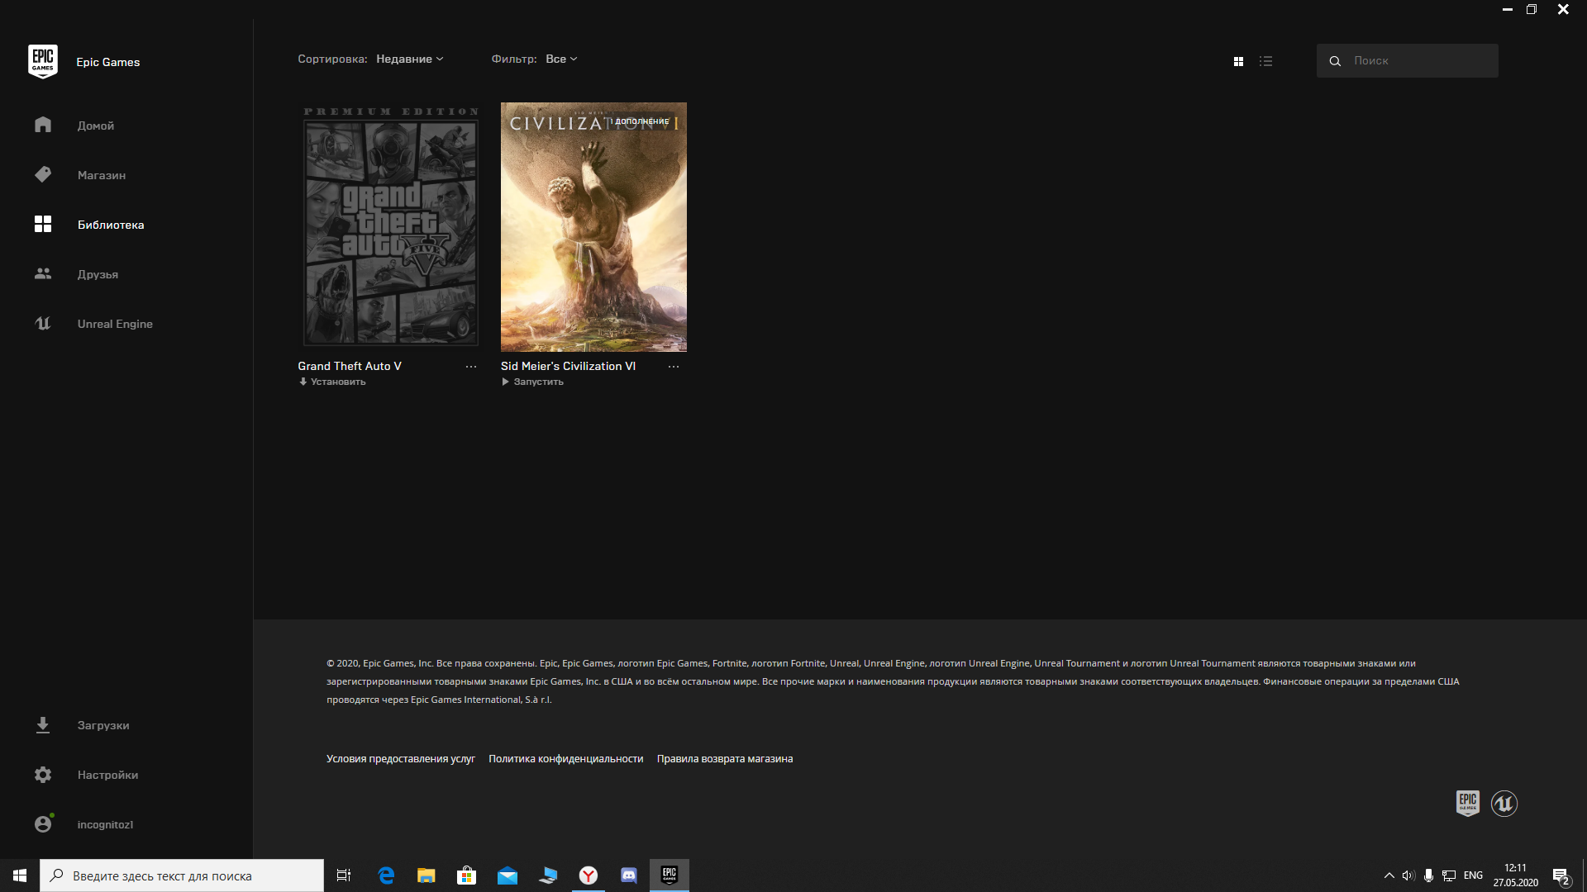Open the Civilization VI cover art

coord(593,227)
